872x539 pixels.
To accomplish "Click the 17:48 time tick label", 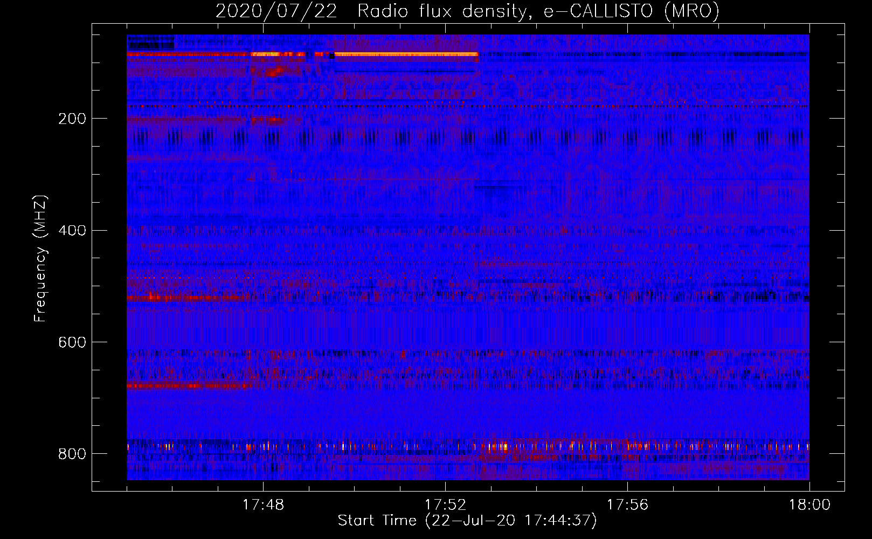I will click(x=263, y=505).
